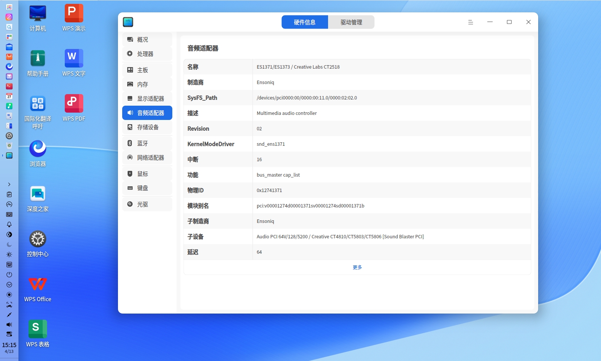Open the 主板 motherboard section
601x361 pixels.
coord(147,70)
